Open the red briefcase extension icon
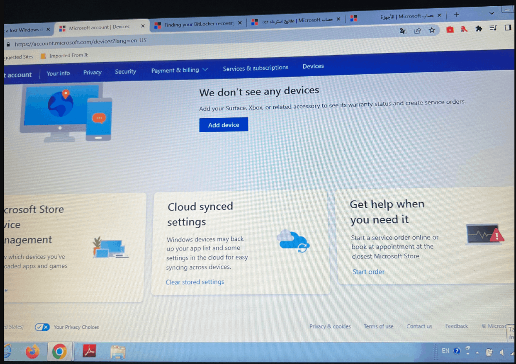 tap(450, 29)
